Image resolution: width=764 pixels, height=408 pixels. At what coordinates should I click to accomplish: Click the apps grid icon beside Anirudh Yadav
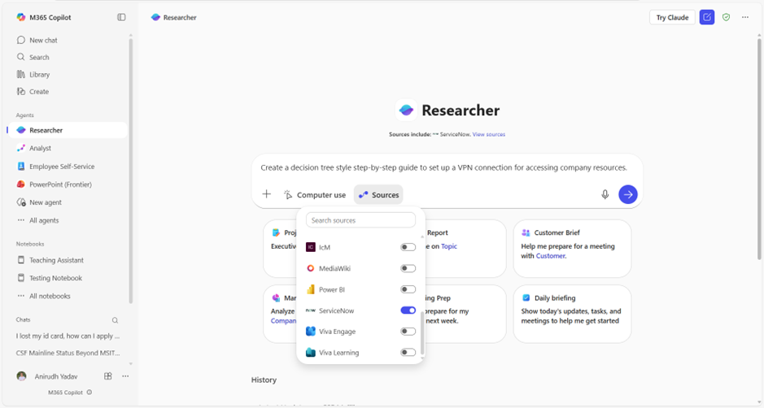point(108,375)
